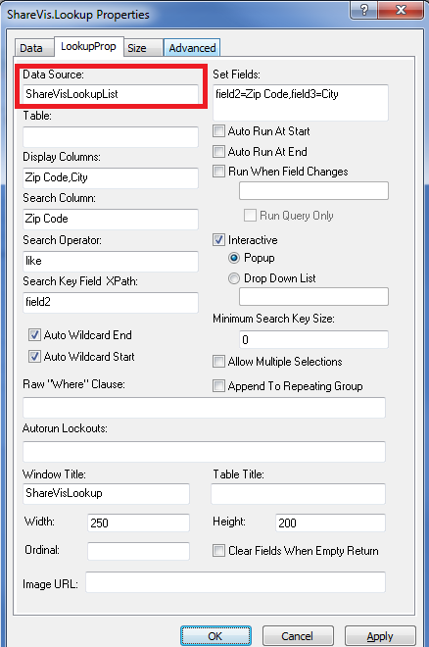429x647 pixels.
Task: Focus the Raw Where Clause field
Action: tap(204, 408)
